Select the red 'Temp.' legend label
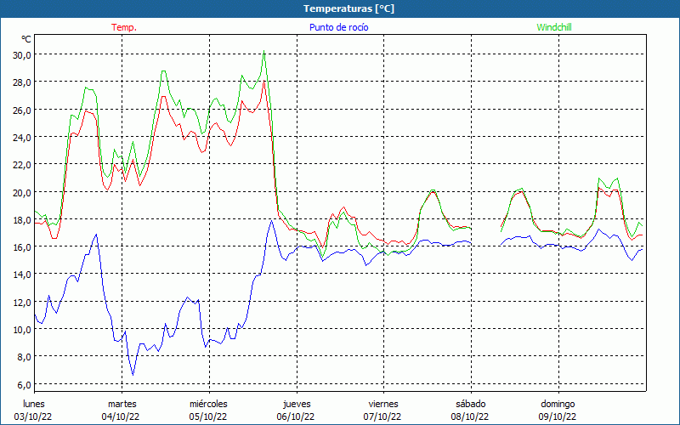The width and height of the screenshot is (680, 425). pos(124,27)
